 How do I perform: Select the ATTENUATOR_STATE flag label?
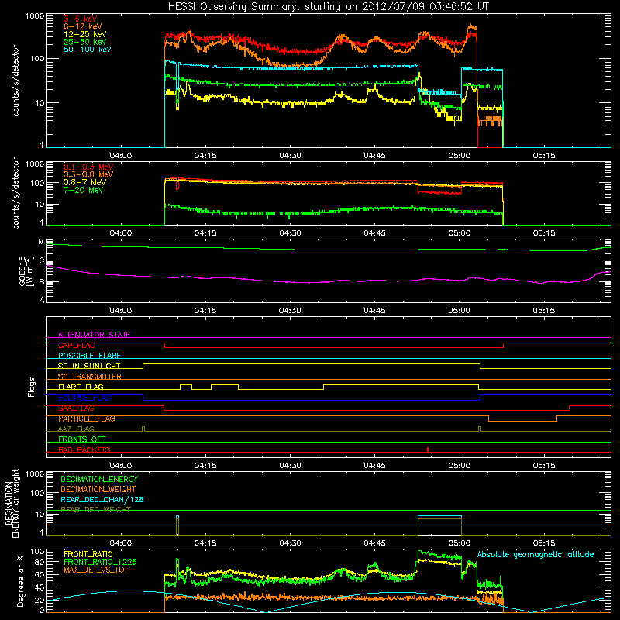coord(94,335)
